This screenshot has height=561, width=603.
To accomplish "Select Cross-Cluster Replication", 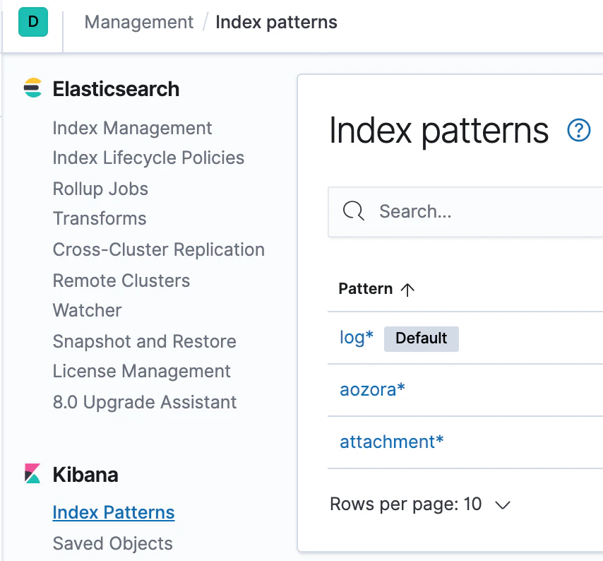I will click(158, 249).
